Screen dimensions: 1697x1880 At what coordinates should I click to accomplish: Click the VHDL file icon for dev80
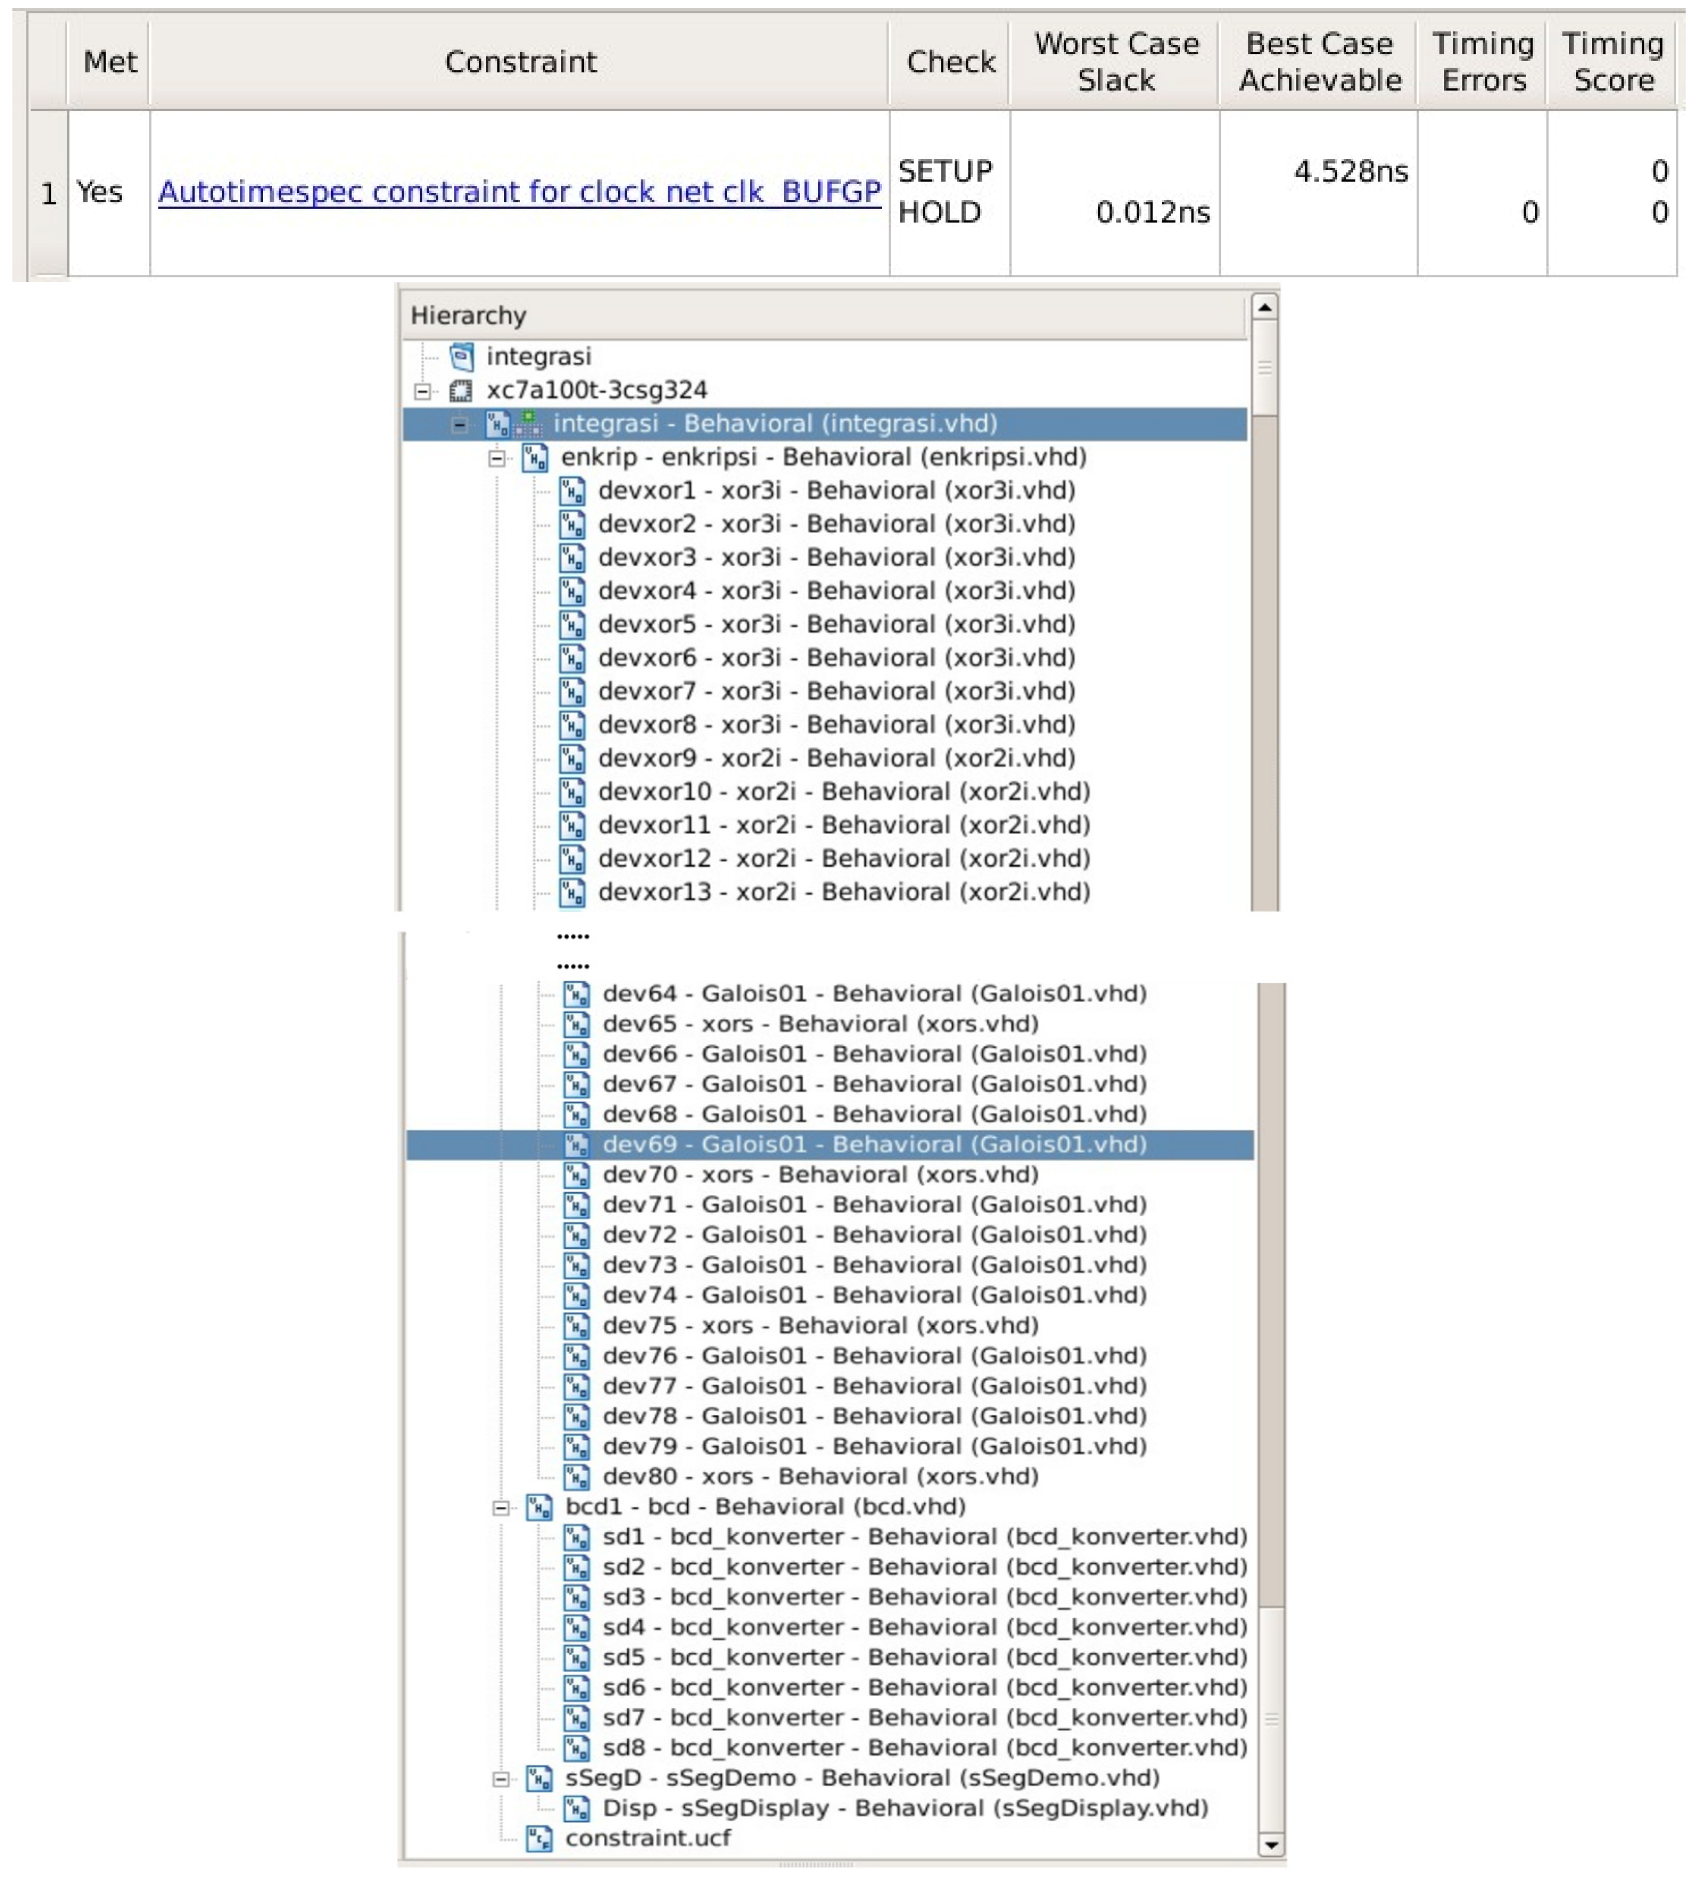[x=577, y=1477]
